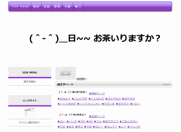Open the 挨拶 menu tab

[x=36, y=6]
